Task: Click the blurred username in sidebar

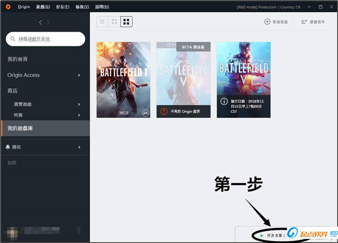Action: (x=41, y=230)
